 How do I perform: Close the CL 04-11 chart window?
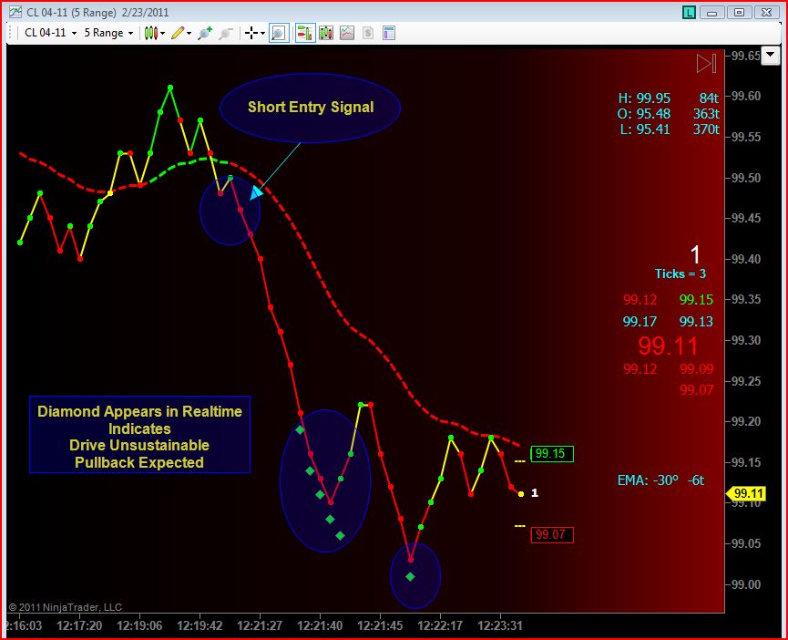766,12
